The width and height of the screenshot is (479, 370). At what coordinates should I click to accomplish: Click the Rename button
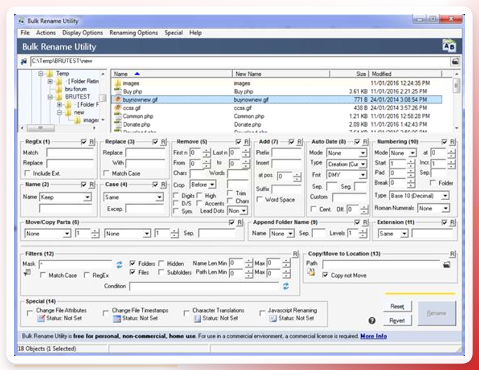[x=437, y=313]
